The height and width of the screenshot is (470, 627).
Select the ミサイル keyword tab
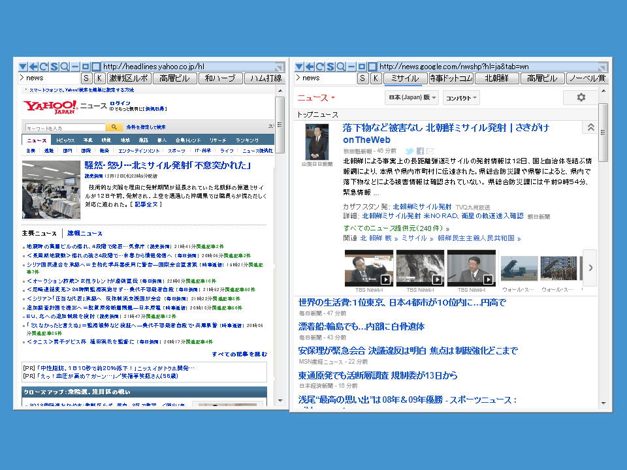coord(405,78)
